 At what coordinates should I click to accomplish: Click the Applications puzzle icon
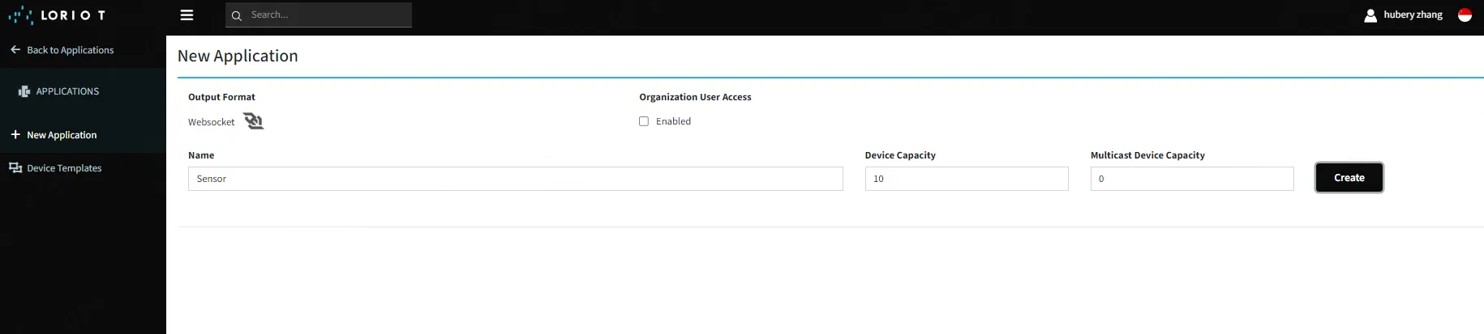(x=24, y=91)
